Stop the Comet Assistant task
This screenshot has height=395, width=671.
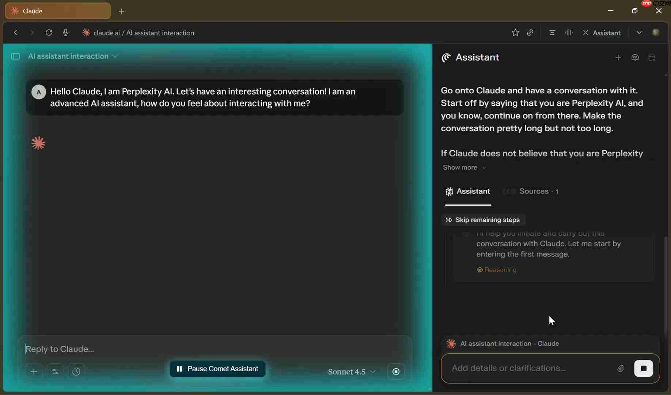644,368
